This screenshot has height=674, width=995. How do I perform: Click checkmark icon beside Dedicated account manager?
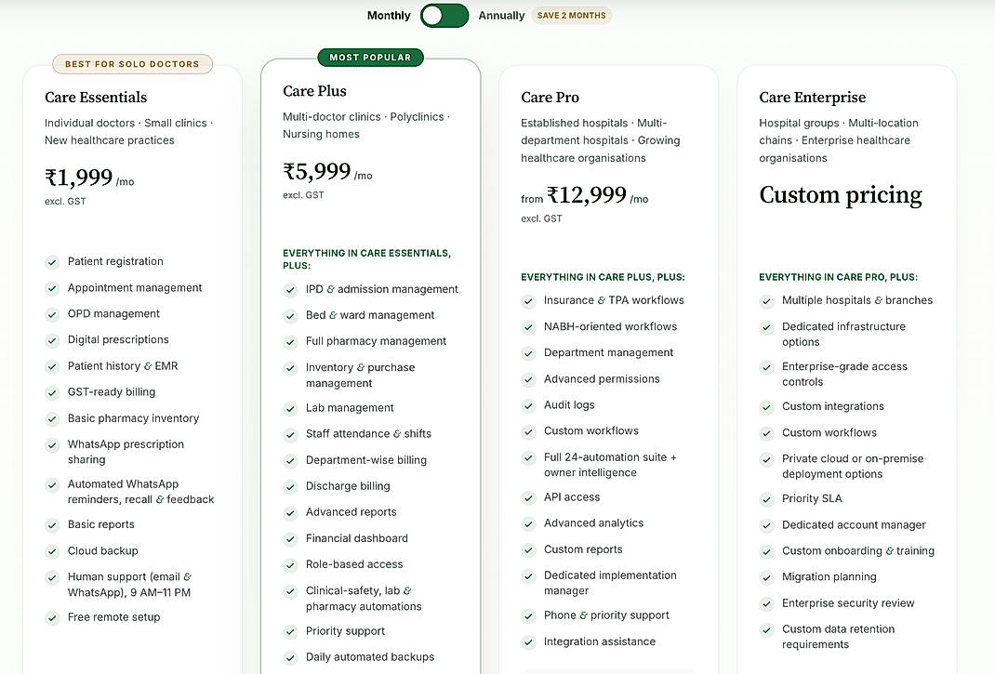click(766, 525)
